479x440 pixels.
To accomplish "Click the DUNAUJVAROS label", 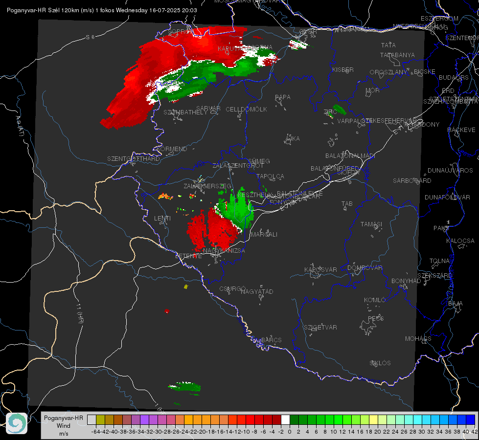I will (450, 170).
